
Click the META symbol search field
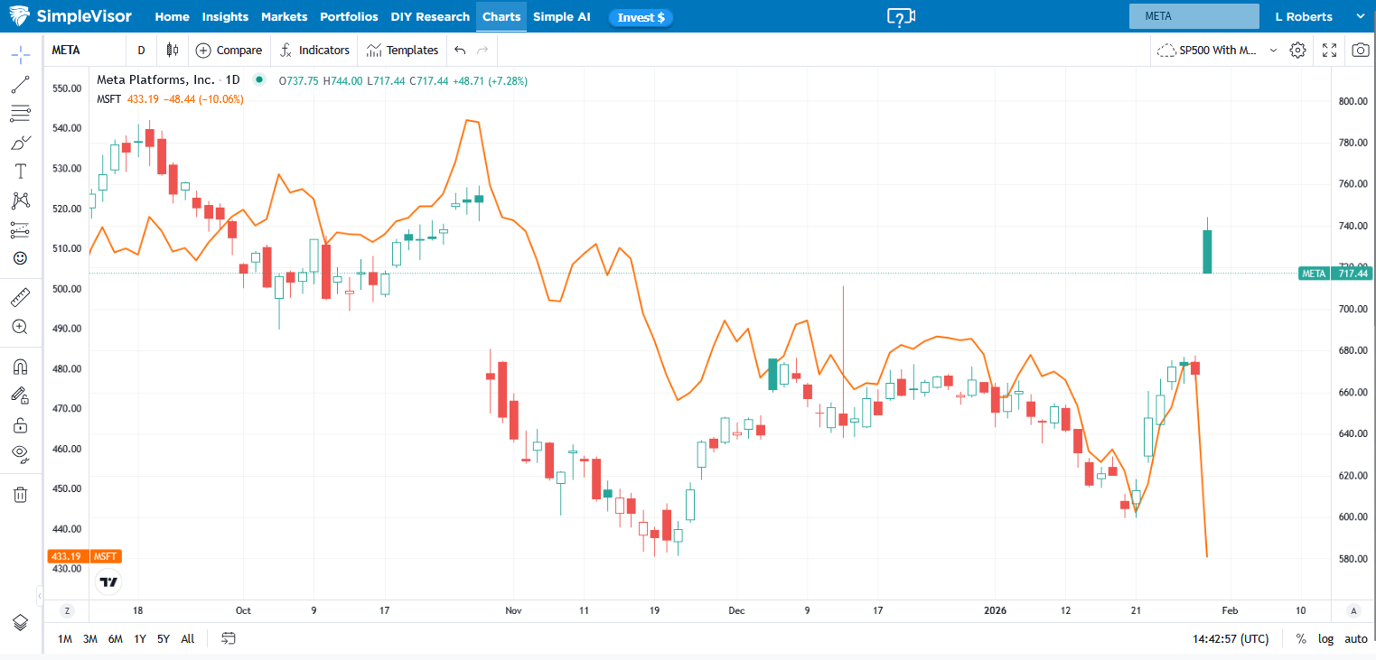pos(1193,16)
